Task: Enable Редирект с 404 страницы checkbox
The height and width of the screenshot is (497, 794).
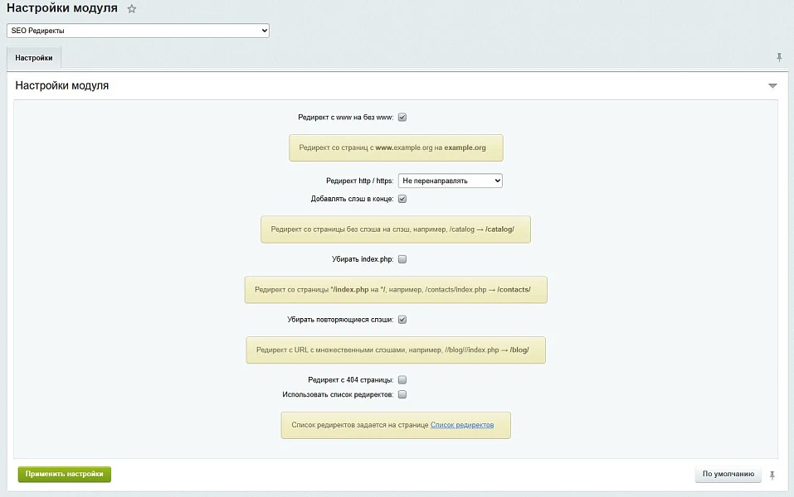Action: 402,379
